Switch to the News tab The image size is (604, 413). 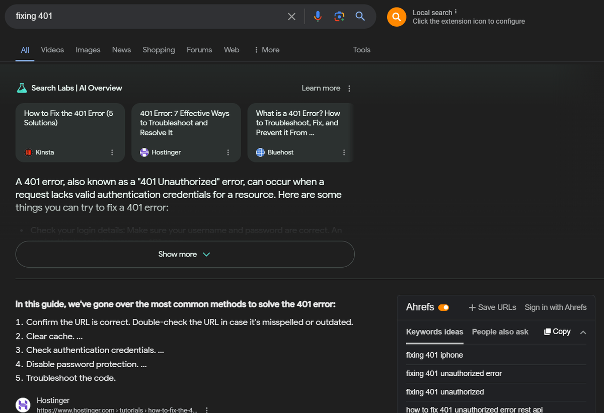coord(121,50)
